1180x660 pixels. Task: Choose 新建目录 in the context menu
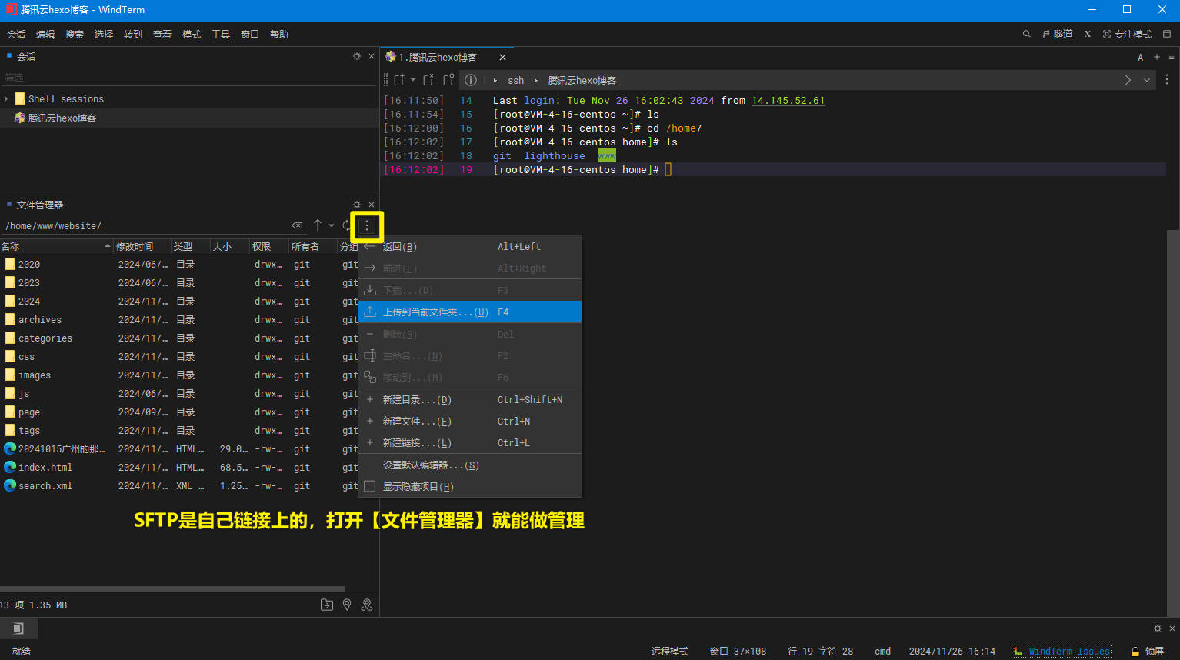tap(469, 400)
